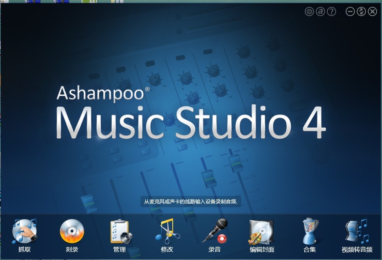Click the Ashampoo "a" internet icon
This screenshot has height=260, width=382.
tap(320, 11)
